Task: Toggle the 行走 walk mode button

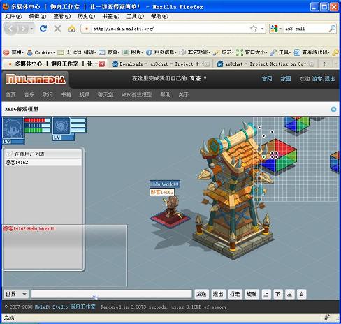Action: coord(235,294)
